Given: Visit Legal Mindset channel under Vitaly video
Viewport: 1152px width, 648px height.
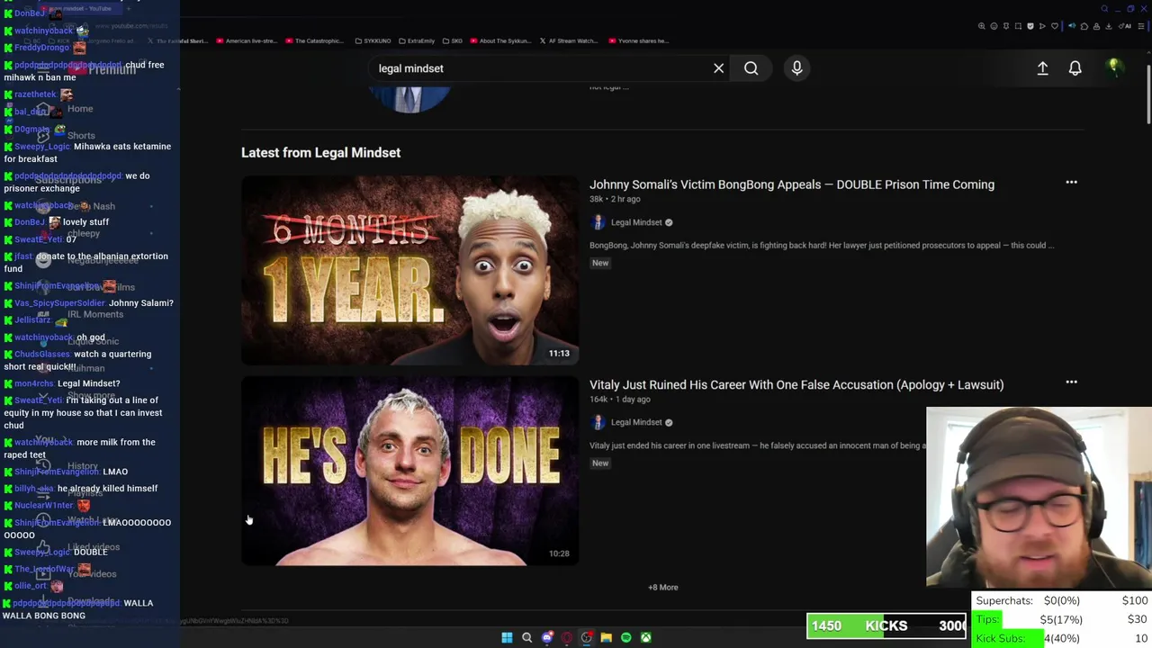Looking at the screenshot, I should 636,422.
